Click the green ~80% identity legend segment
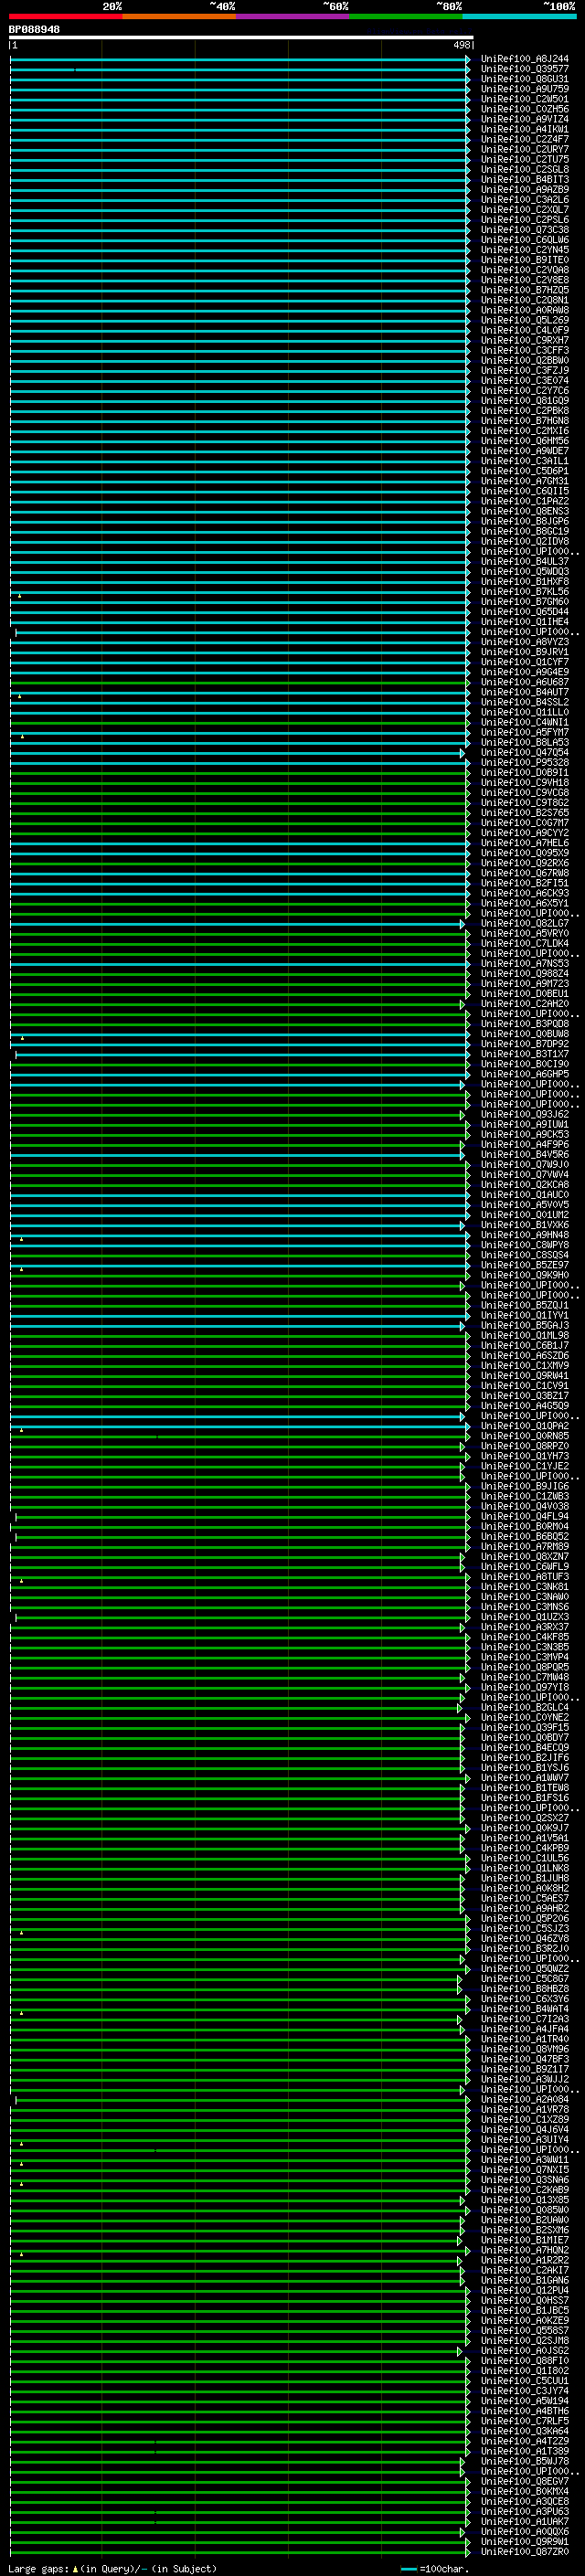Screen dimensions: 585x2576 405,17
